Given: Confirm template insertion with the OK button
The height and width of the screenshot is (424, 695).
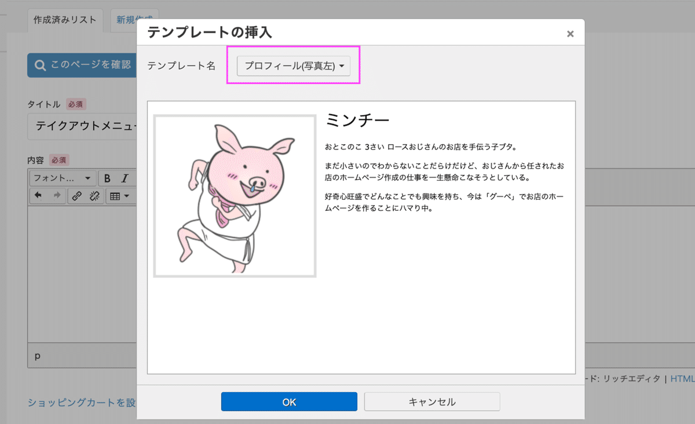Looking at the screenshot, I should (x=289, y=401).
